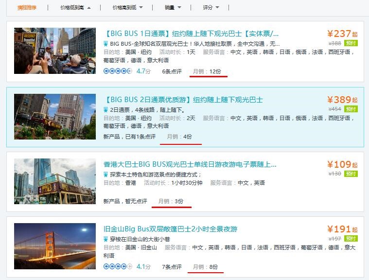Image resolution: width=369 pixels, height=280 pixels.
Task: Click the ¥109起 price
Action: (x=342, y=164)
